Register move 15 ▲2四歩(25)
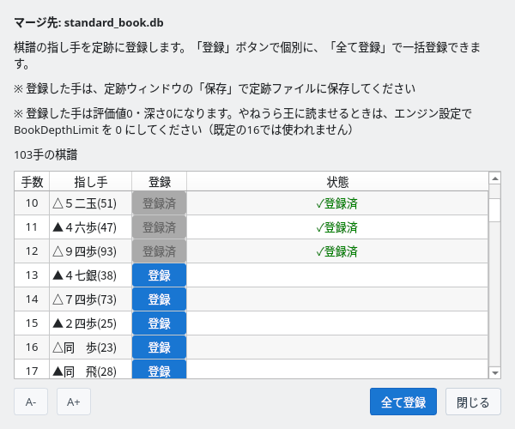The image size is (515, 429). coord(160,323)
